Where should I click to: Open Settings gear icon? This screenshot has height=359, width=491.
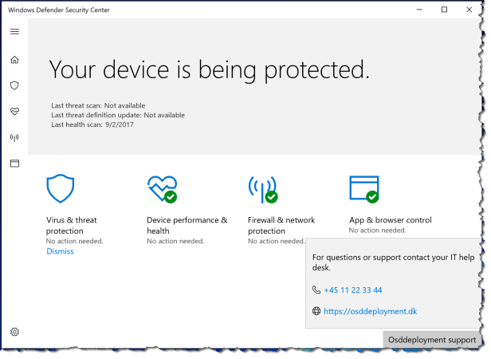14,332
